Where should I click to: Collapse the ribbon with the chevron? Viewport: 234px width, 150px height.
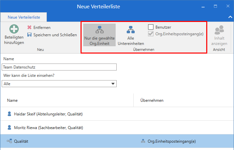(230, 17)
